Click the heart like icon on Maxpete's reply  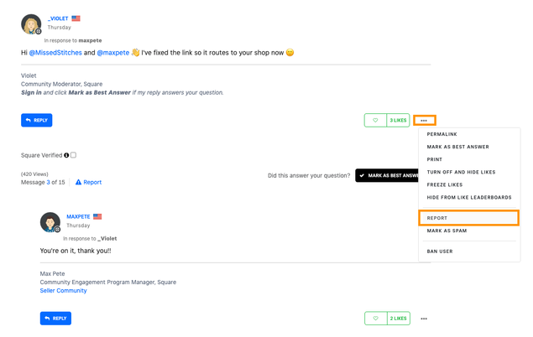pyautogui.click(x=375, y=319)
